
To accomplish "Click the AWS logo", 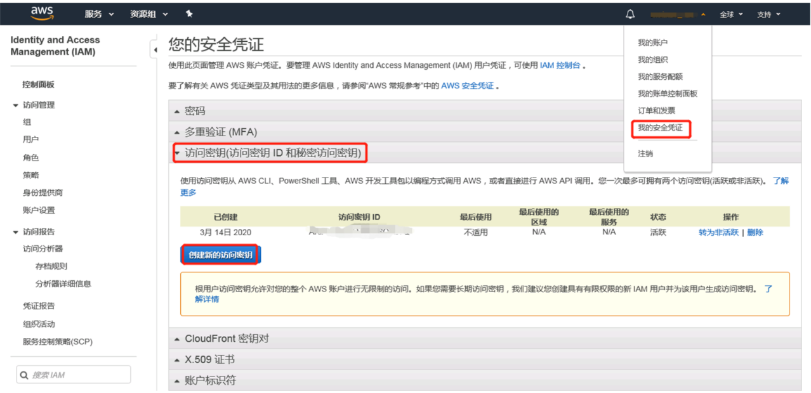I will (x=42, y=13).
